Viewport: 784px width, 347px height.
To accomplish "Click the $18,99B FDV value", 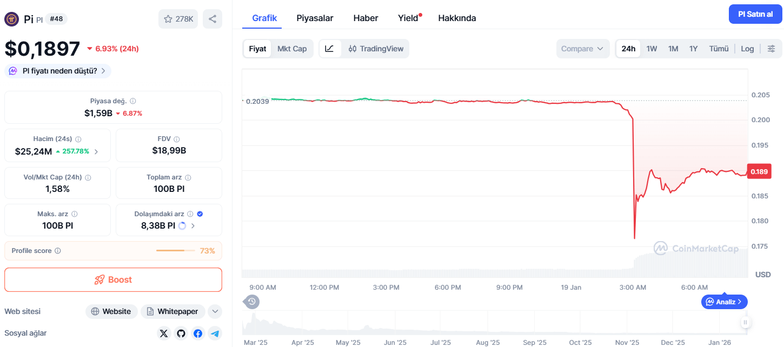I will point(169,151).
